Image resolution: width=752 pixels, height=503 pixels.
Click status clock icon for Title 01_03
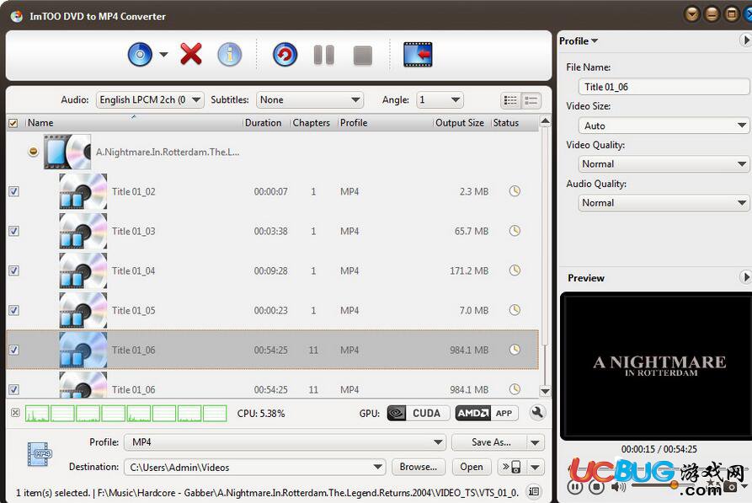[515, 230]
